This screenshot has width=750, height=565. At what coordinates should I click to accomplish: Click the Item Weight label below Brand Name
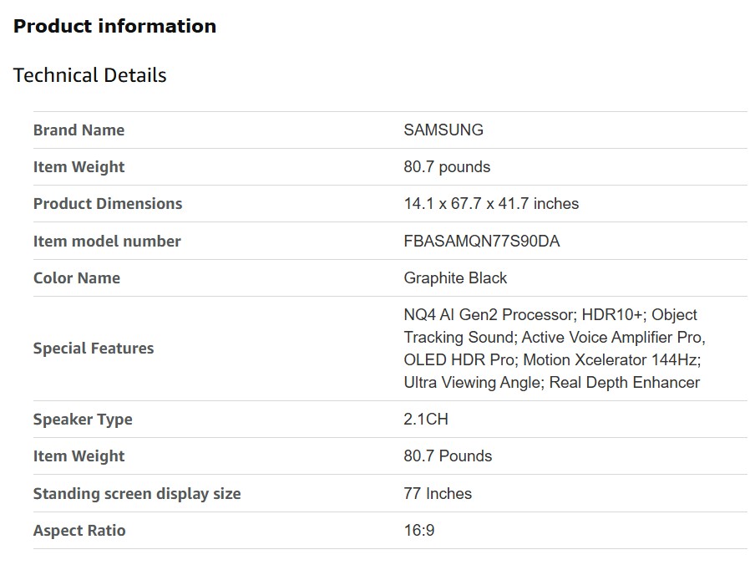[x=79, y=166]
